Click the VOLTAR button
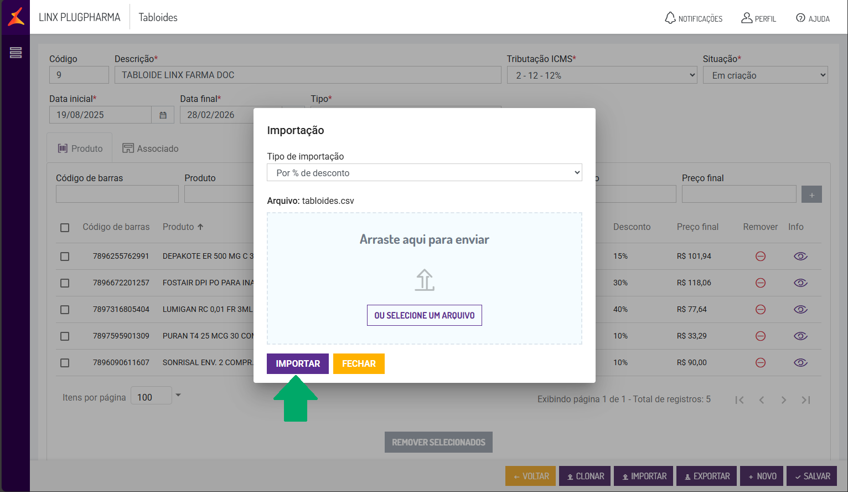 530,476
